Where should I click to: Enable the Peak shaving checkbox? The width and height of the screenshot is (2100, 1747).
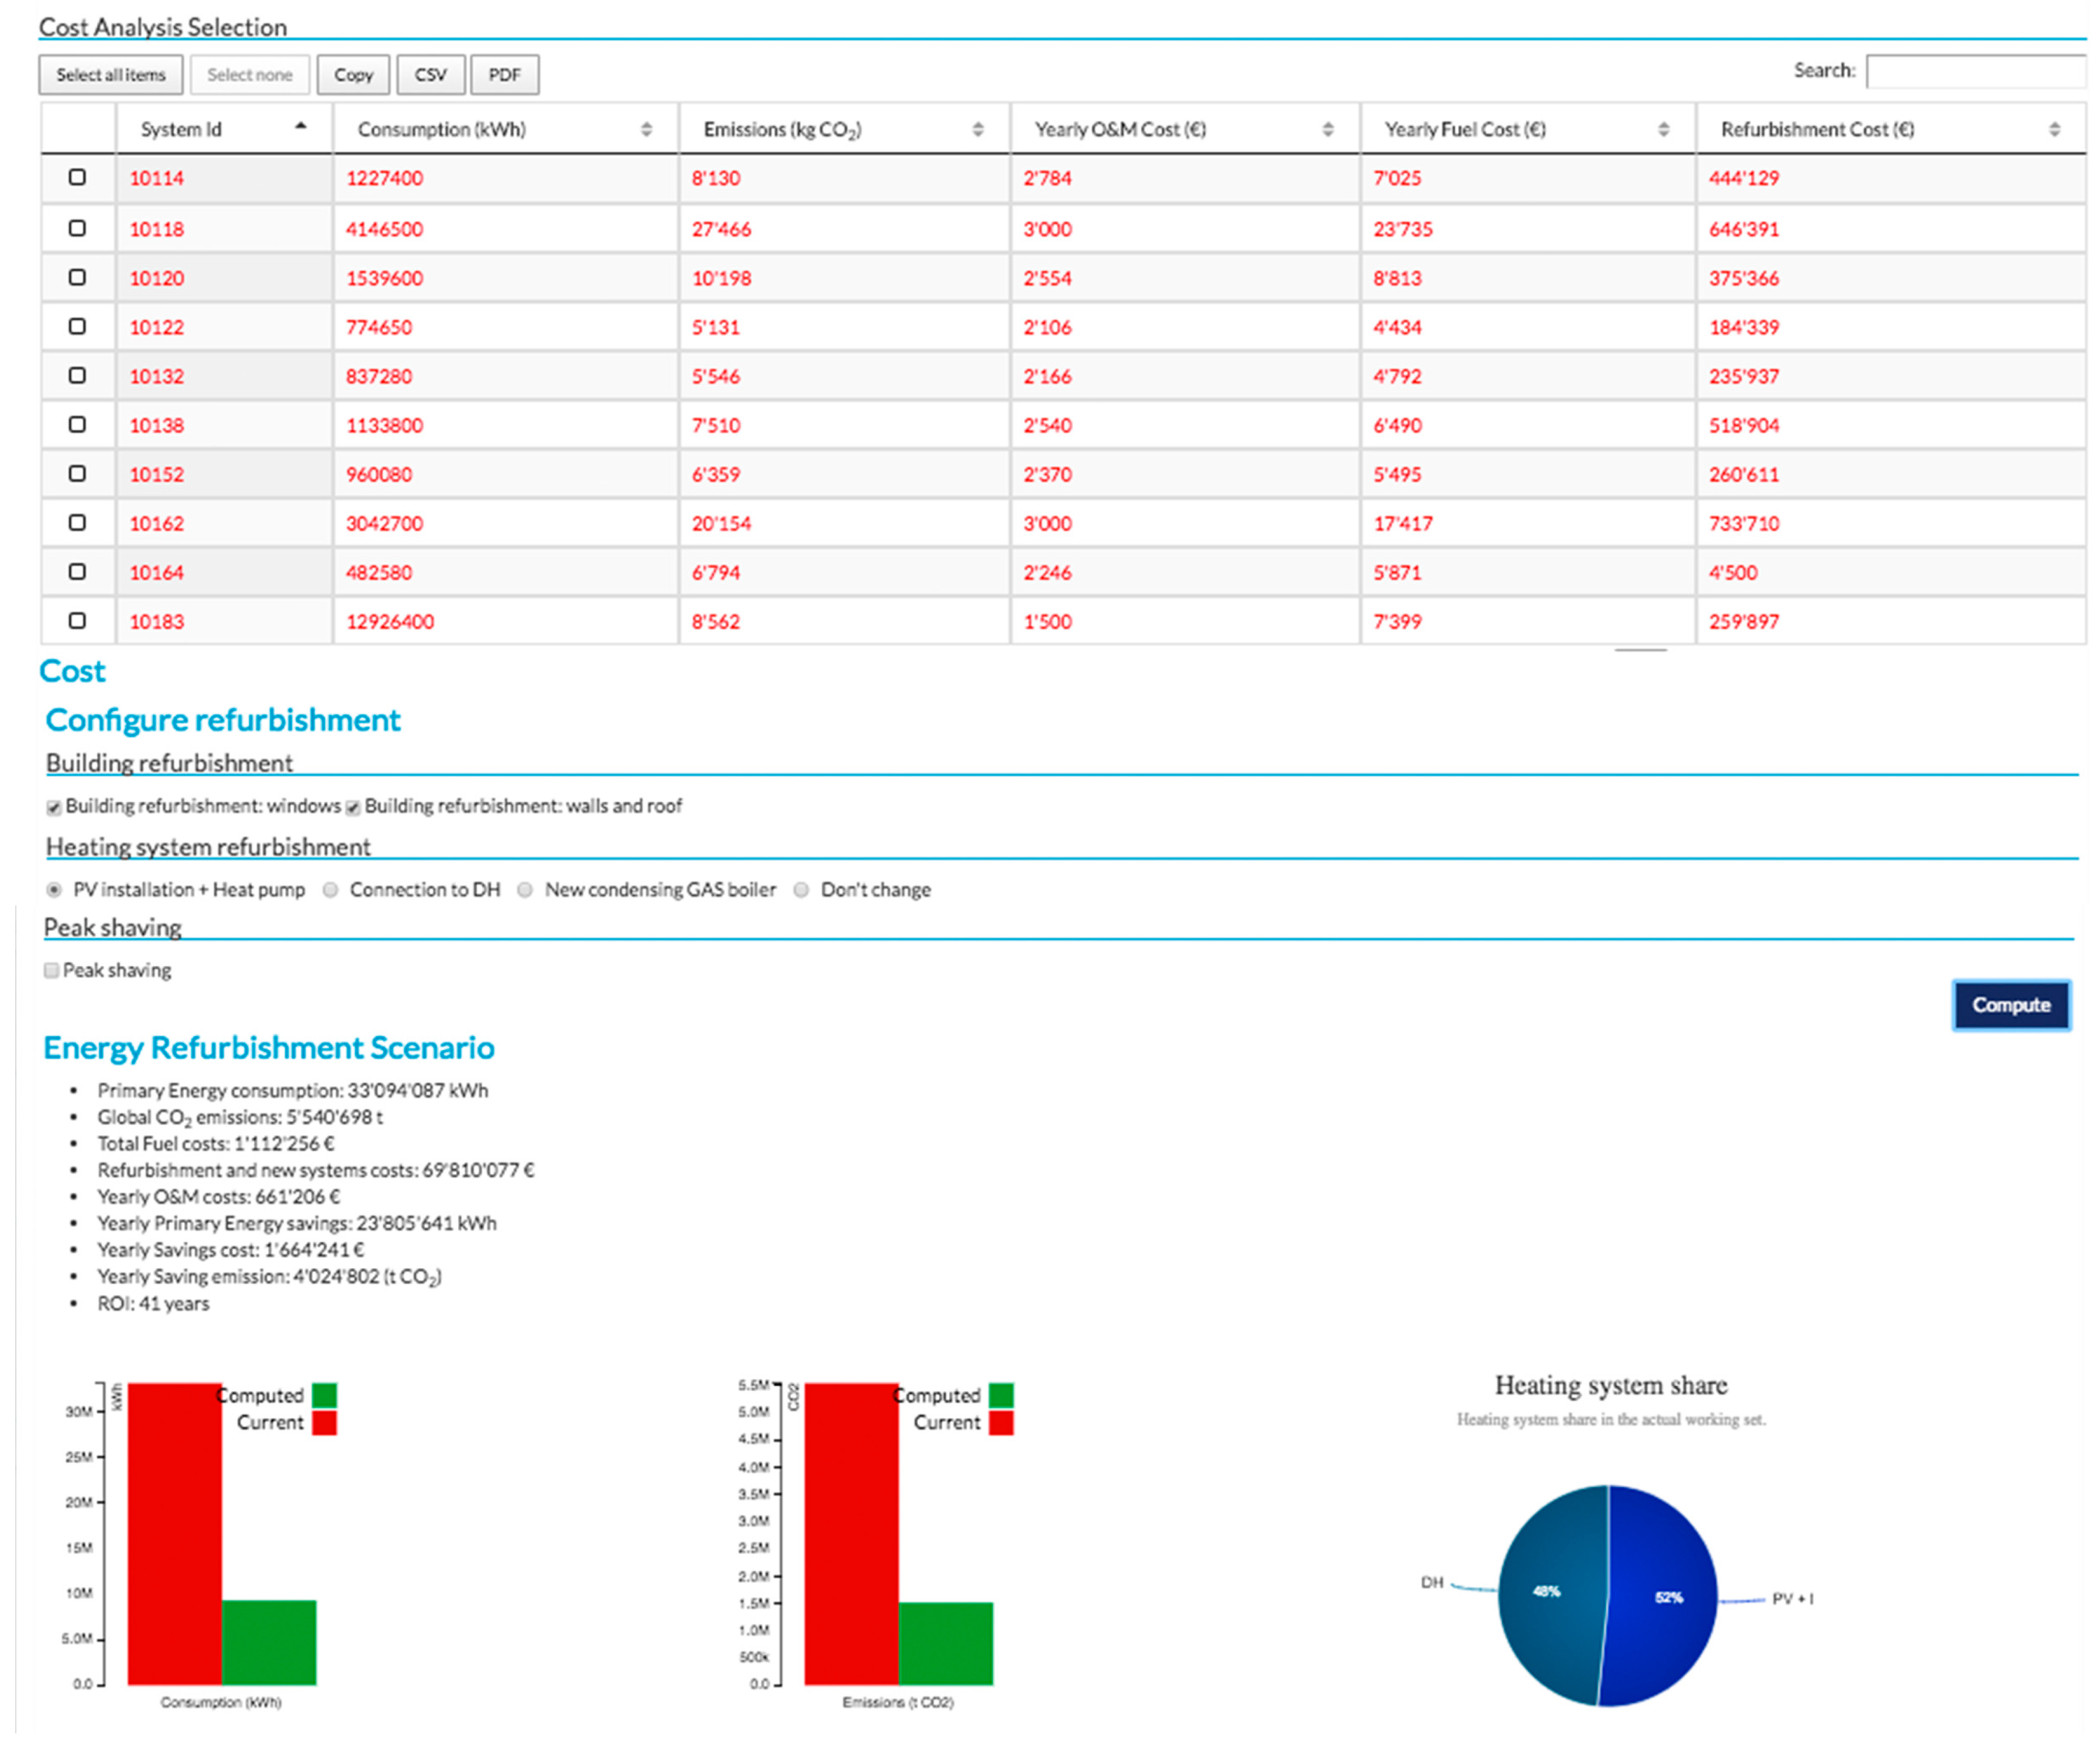click(x=51, y=970)
